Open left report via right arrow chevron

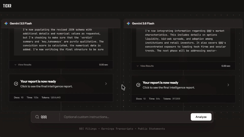106,84
